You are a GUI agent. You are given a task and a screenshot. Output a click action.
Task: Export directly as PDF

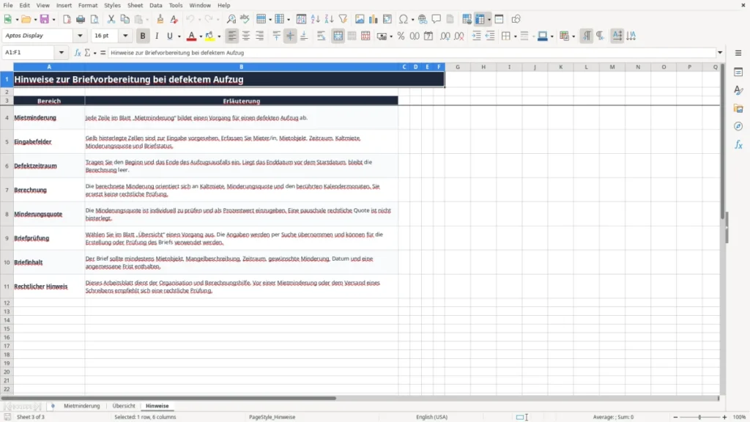[67, 19]
